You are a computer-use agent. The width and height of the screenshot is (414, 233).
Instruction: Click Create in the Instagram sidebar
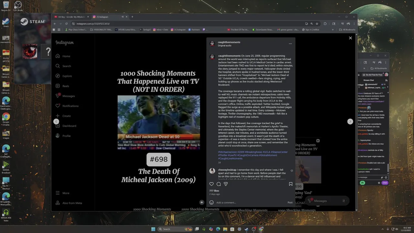[x=63, y=116]
